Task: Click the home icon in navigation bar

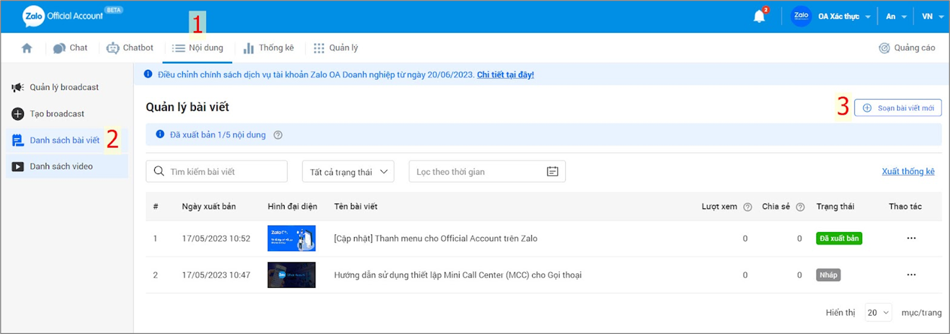Action: coord(27,48)
